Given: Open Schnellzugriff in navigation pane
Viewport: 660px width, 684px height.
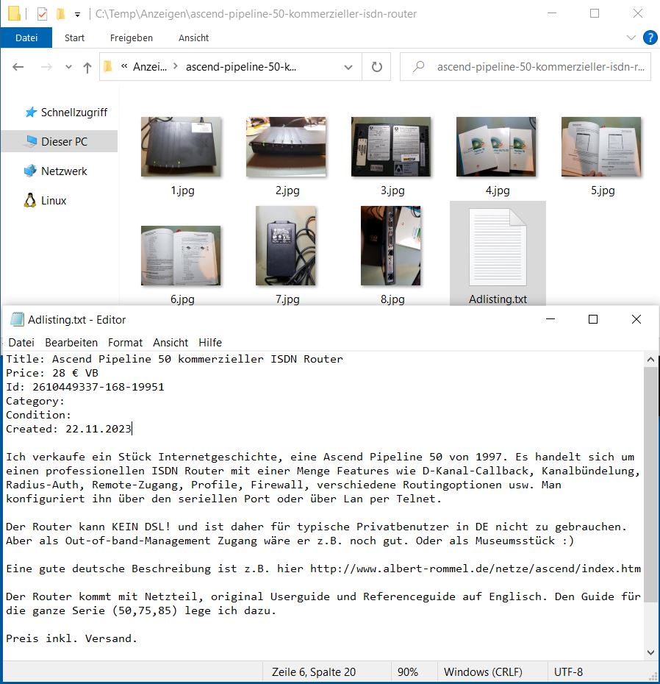Looking at the screenshot, I should point(73,113).
